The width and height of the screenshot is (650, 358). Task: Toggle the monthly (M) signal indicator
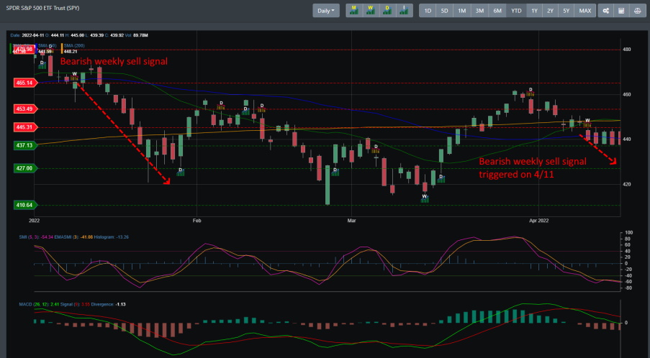coord(354,11)
